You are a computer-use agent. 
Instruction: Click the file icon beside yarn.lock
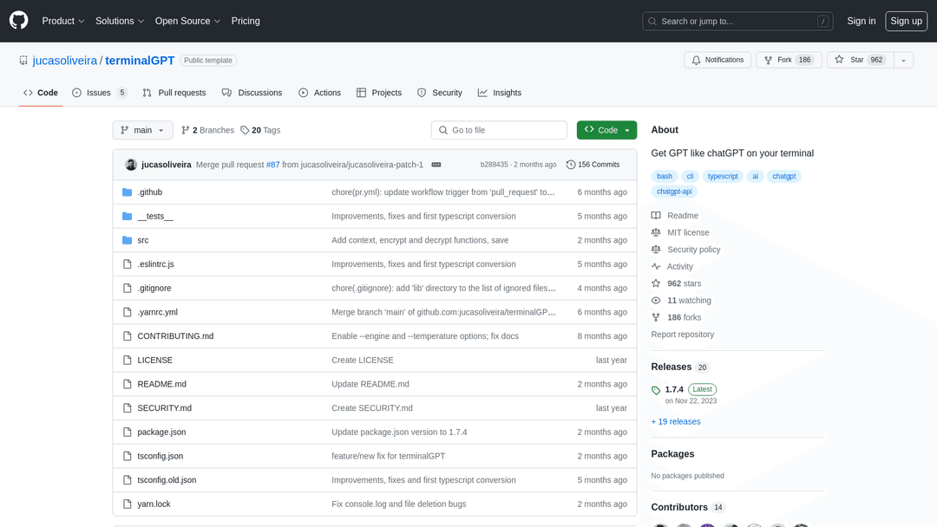point(127,504)
